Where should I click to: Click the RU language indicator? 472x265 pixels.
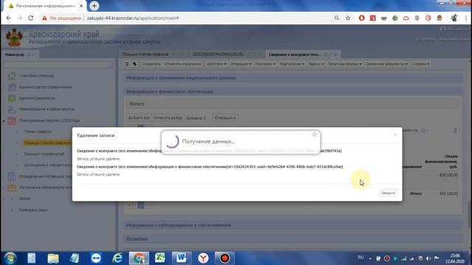coord(361,258)
